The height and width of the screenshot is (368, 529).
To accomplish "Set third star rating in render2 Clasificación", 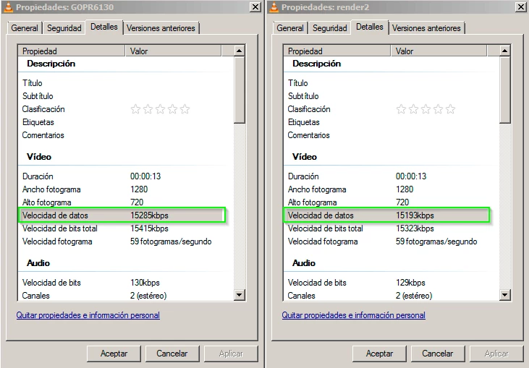I will 426,109.
